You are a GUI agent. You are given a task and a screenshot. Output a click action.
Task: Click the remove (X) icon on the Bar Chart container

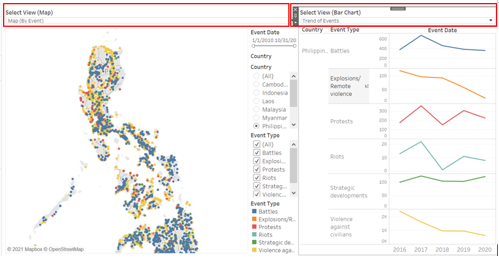[x=296, y=10]
